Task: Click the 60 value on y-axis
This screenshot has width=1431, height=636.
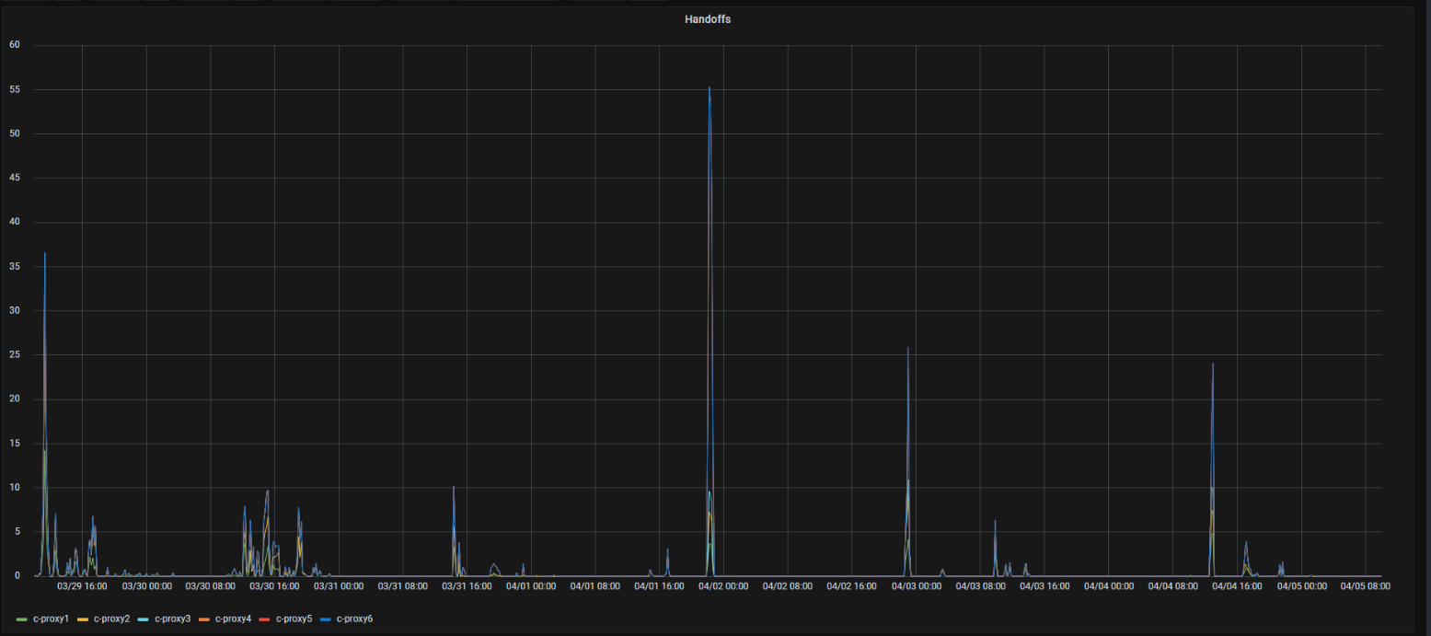Action: pos(15,45)
